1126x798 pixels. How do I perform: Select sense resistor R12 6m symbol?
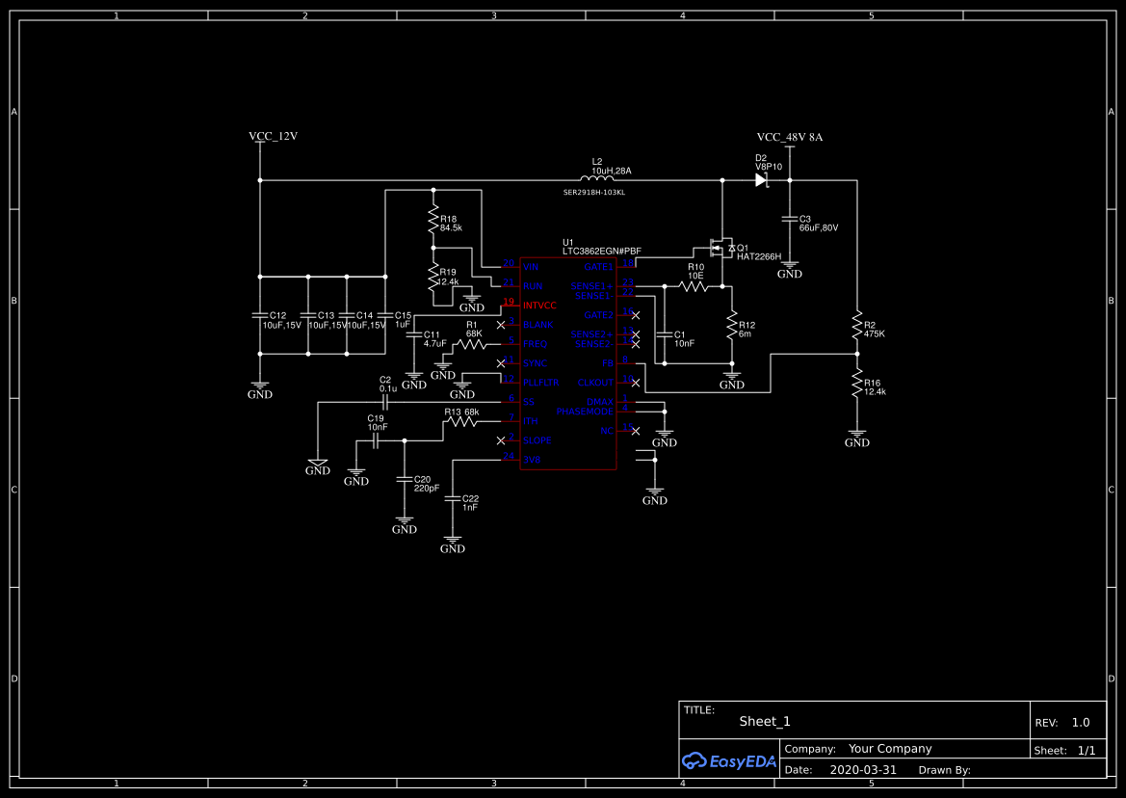(x=732, y=327)
